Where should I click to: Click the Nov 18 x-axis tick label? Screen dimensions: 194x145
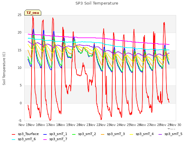point(55,125)
